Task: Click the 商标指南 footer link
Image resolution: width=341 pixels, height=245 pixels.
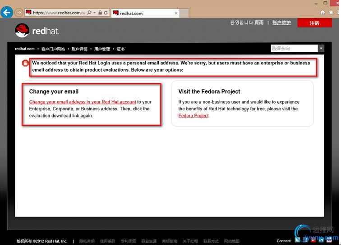Action: [x=170, y=241]
